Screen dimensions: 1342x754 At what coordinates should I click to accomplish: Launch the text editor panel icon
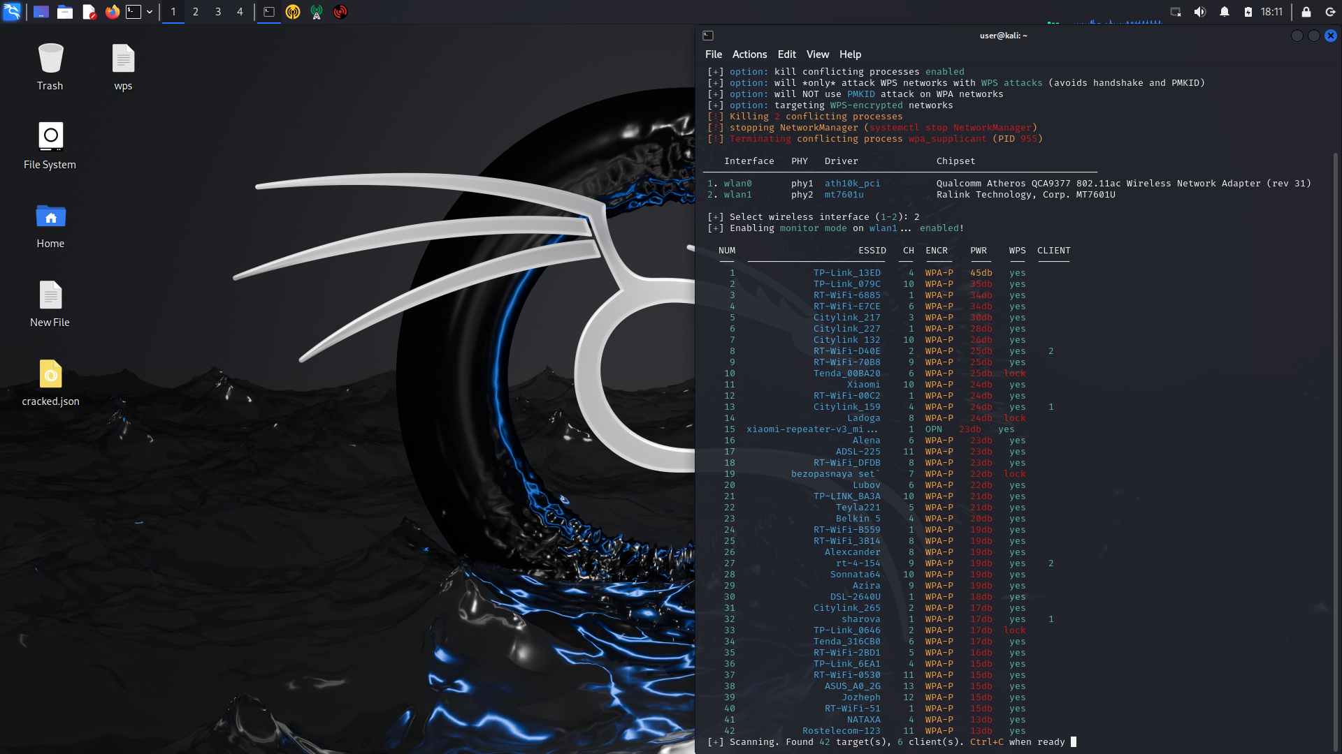pyautogui.click(x=89, y=12)
